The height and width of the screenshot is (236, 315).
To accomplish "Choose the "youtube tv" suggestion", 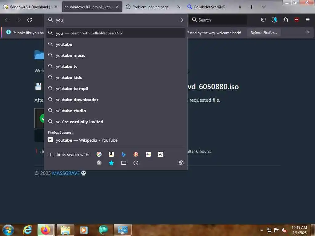I will pos(116,66).
